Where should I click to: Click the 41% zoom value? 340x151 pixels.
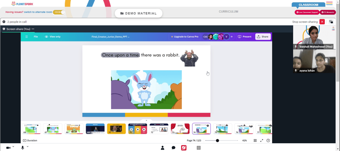pyautogui.click(x=244, y=141)
